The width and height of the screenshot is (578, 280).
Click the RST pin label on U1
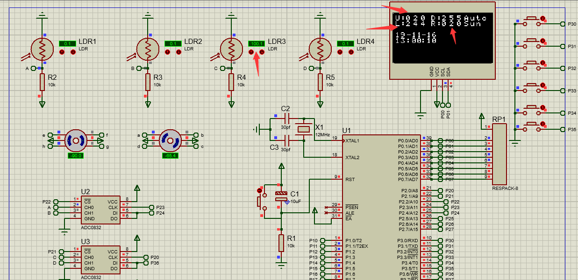[350, 179]
